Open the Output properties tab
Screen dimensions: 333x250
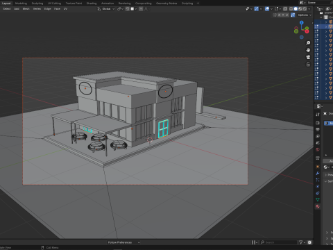(318, 129)
